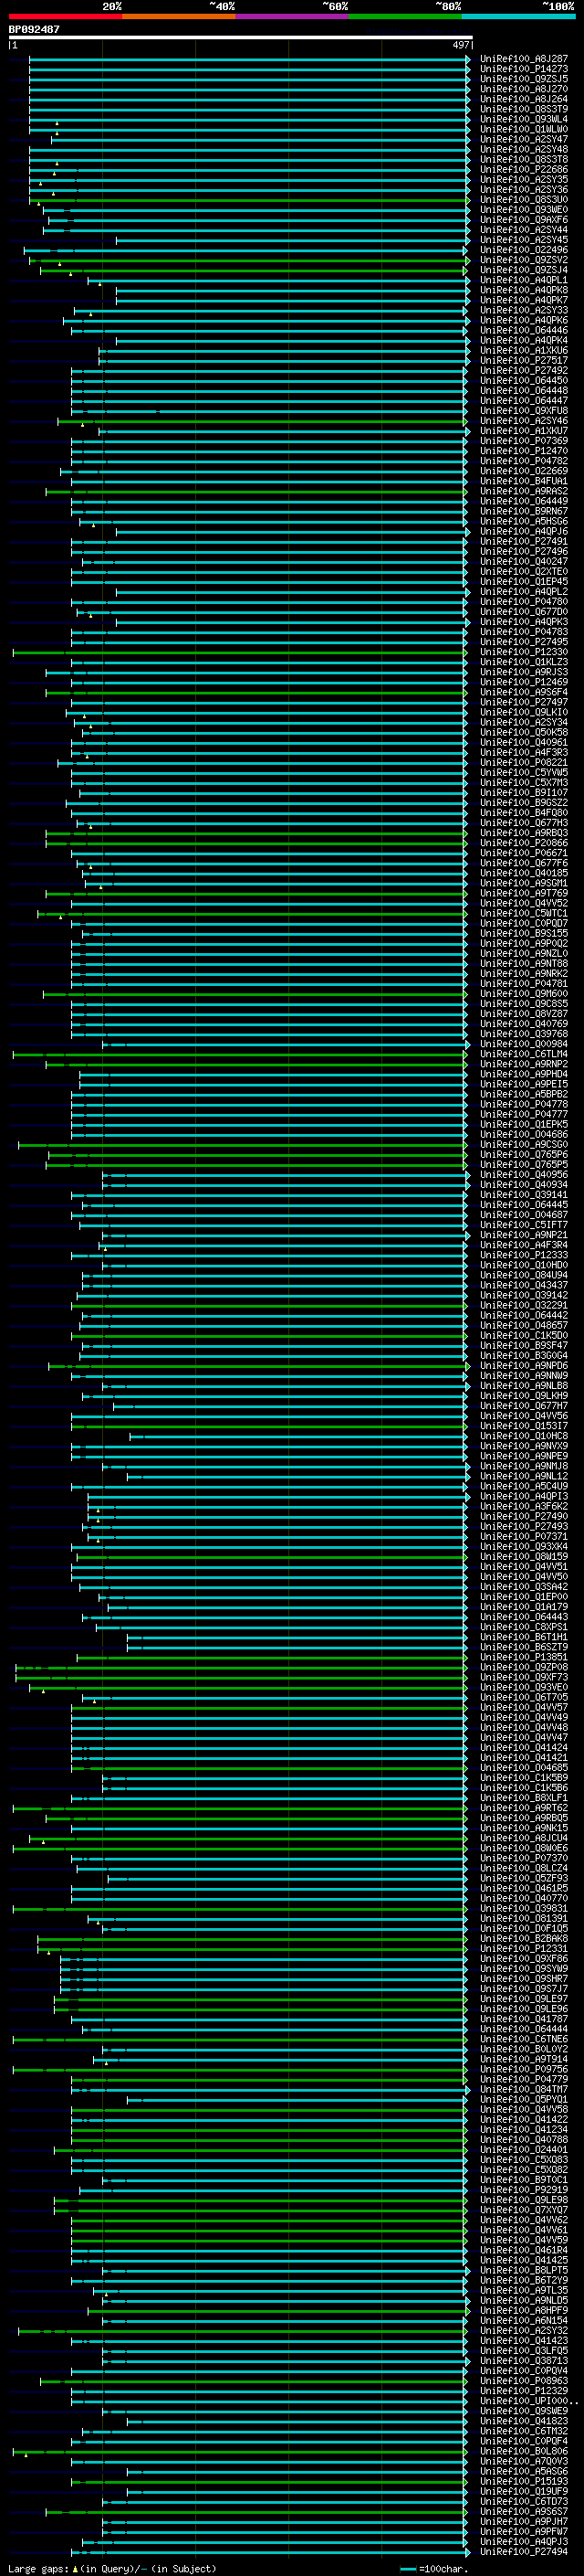
Task: Open hit UniRef100_A8J287
Action: click(524, 59)
